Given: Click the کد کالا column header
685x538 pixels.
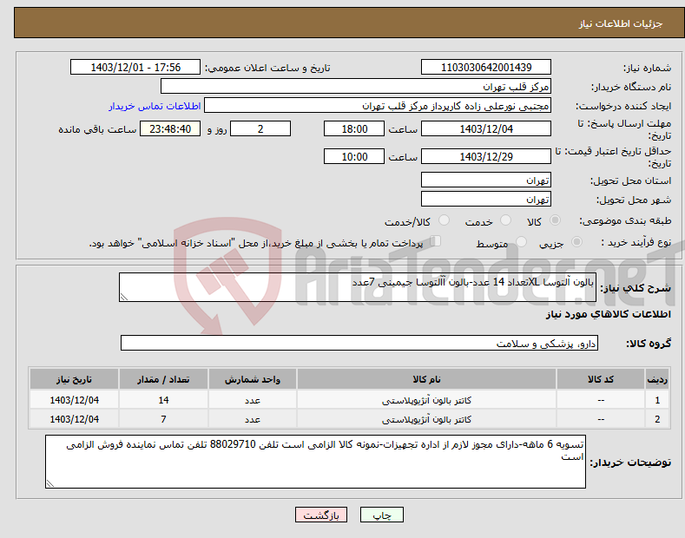Looking at the screenshot, I should coord(601,379).
